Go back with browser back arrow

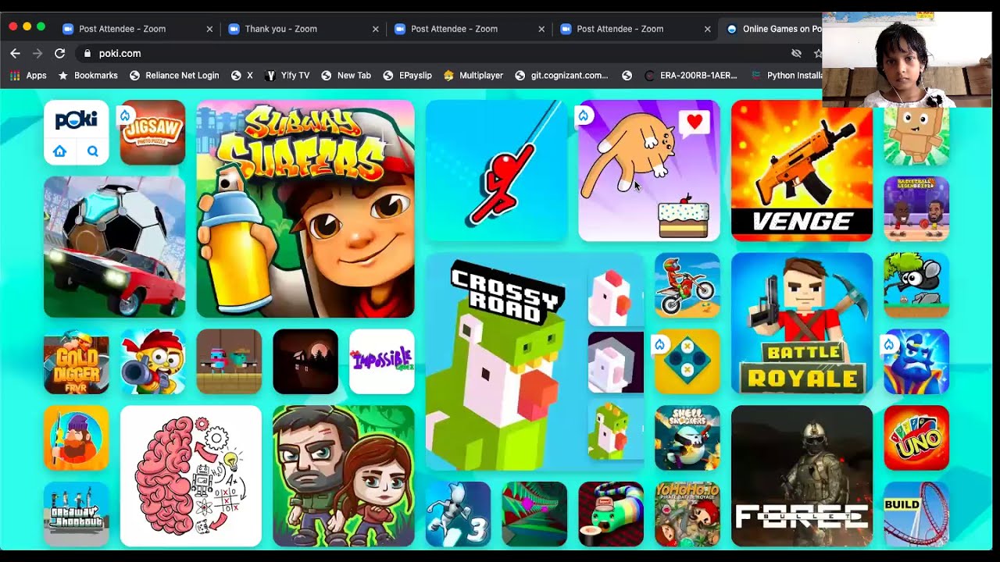[x=15, y=53]
